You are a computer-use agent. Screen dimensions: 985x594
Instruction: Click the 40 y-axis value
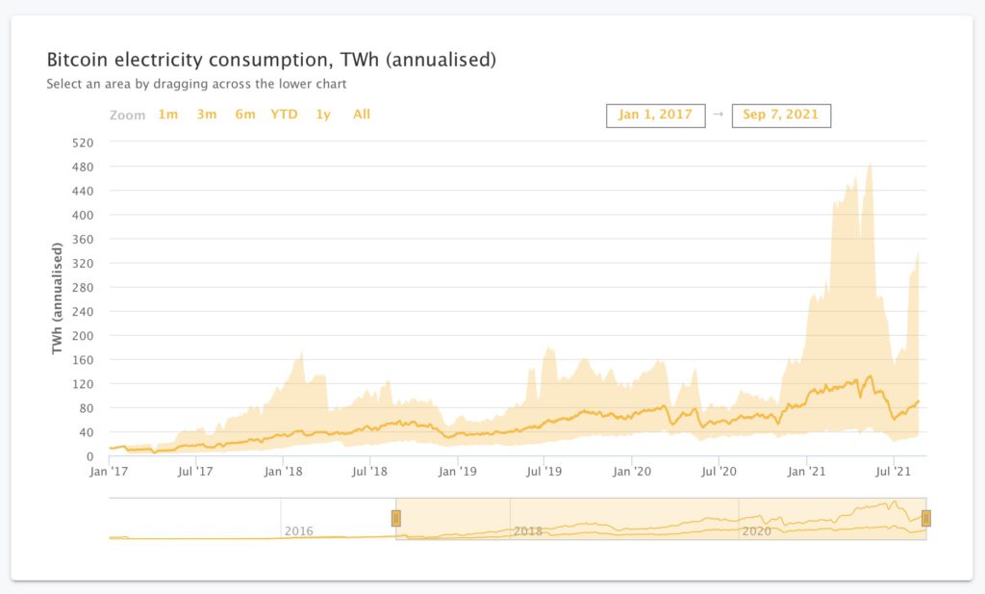point(86,432)
